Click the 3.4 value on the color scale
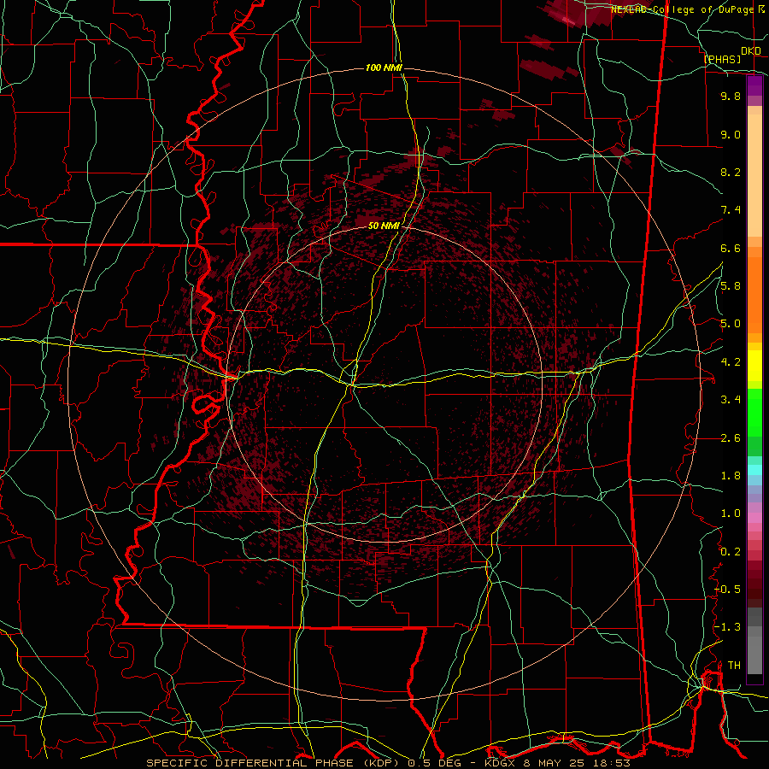Image resolution: width=769 pixels, height=769 pixels. pos(731,400)
